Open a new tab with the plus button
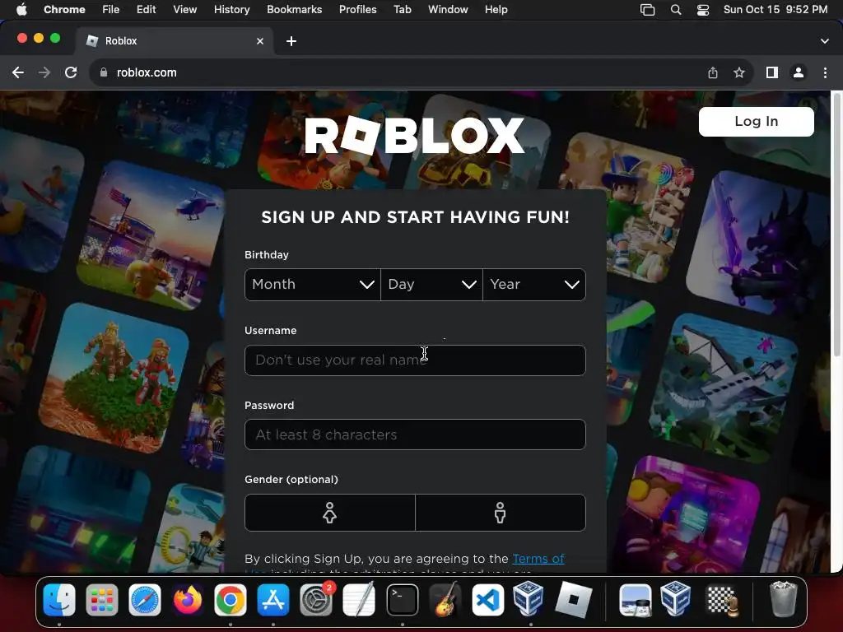 click(291, 41)
